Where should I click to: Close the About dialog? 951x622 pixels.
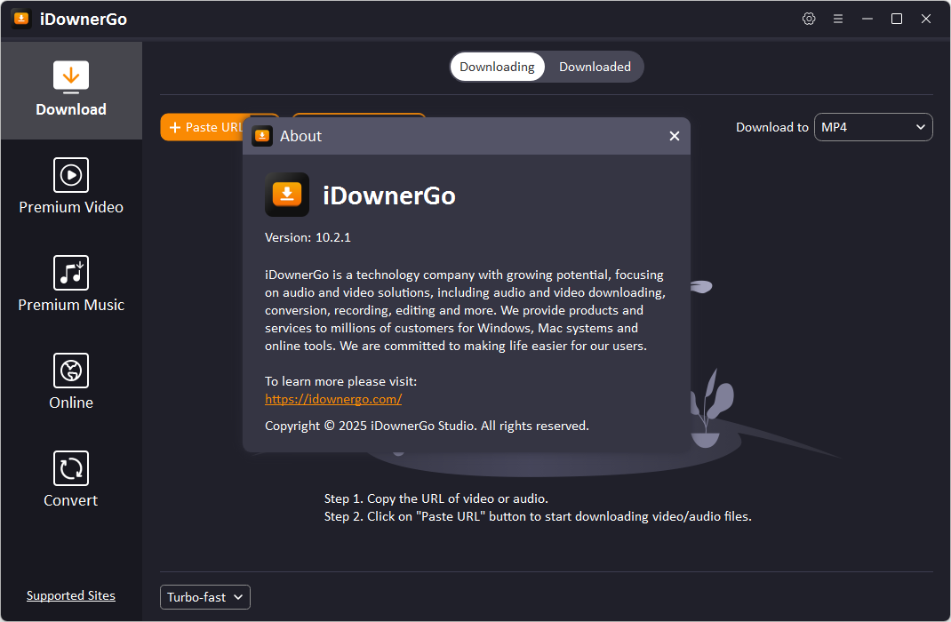point(674,136)
